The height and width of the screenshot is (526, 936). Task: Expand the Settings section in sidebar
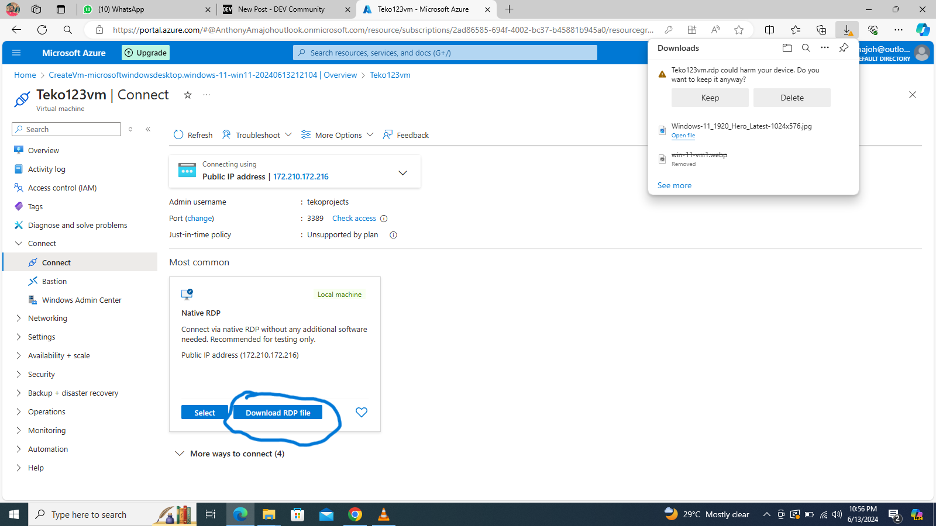[x=42, y=337]
